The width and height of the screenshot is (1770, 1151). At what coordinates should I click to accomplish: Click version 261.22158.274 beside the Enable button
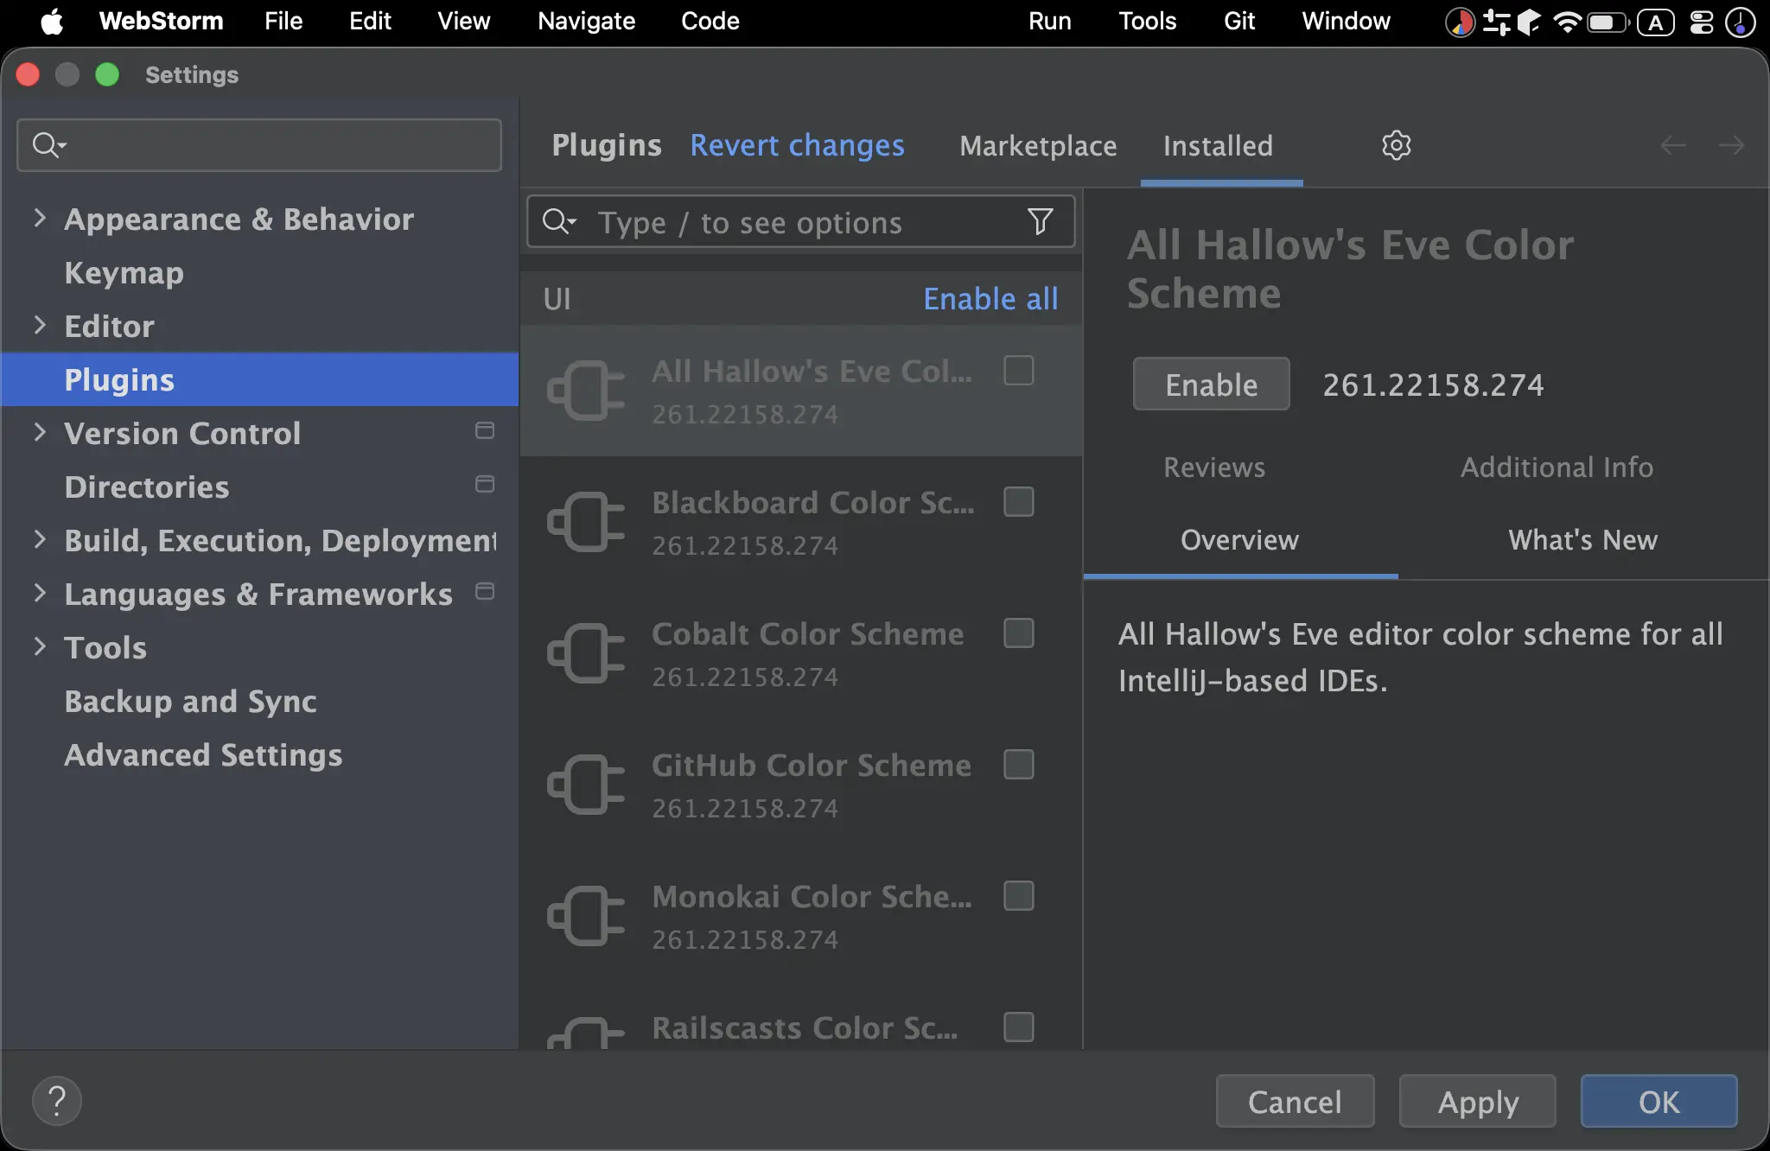(1433, 385)
